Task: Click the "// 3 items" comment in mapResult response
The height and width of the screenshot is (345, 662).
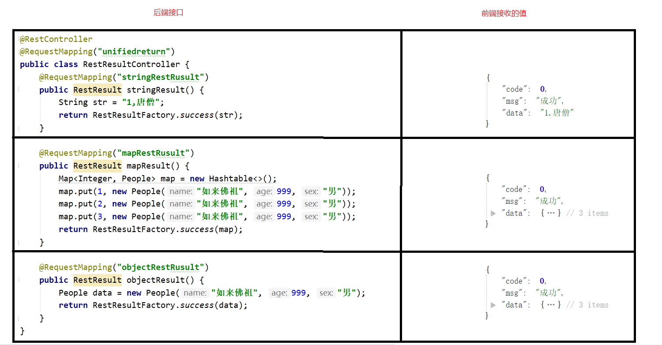Action: (x=587, y=214)
